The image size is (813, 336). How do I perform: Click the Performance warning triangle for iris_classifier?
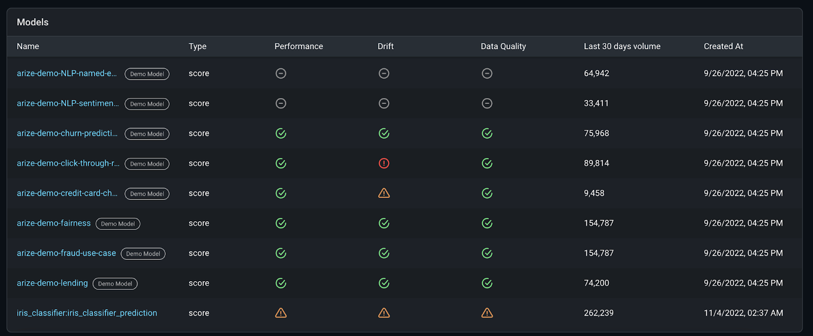[281, 313]
